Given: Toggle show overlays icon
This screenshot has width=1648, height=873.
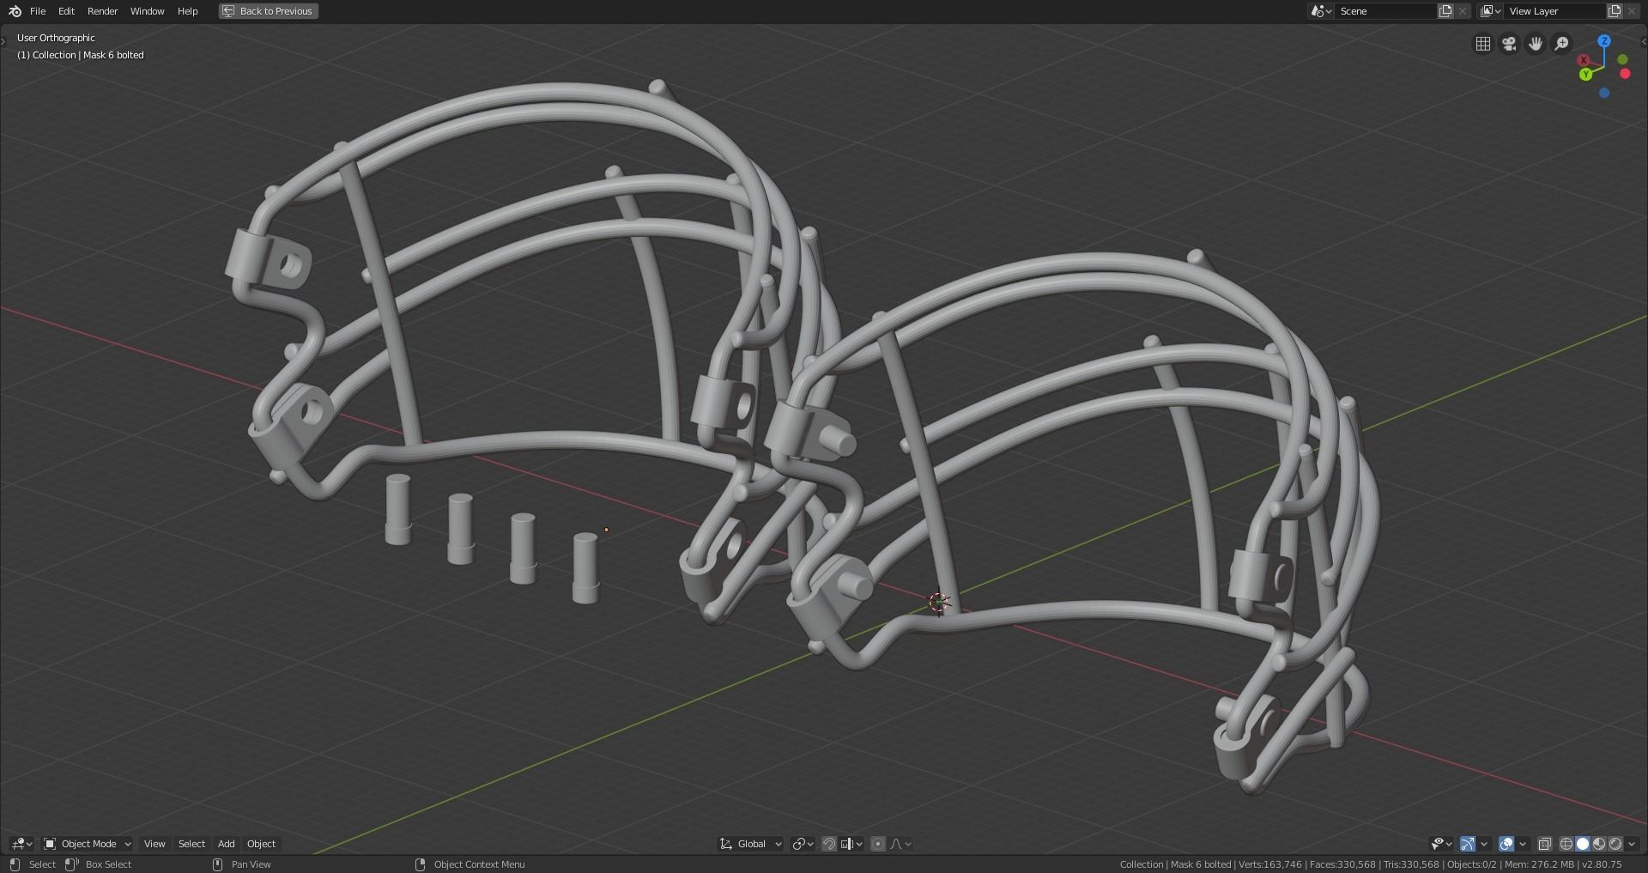Looking at the screenshot, I should pyautogui.click(x=1506, y=844).
